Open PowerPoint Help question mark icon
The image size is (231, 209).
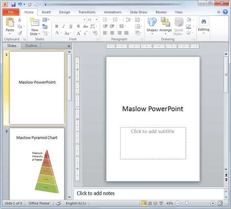point(225,12)
